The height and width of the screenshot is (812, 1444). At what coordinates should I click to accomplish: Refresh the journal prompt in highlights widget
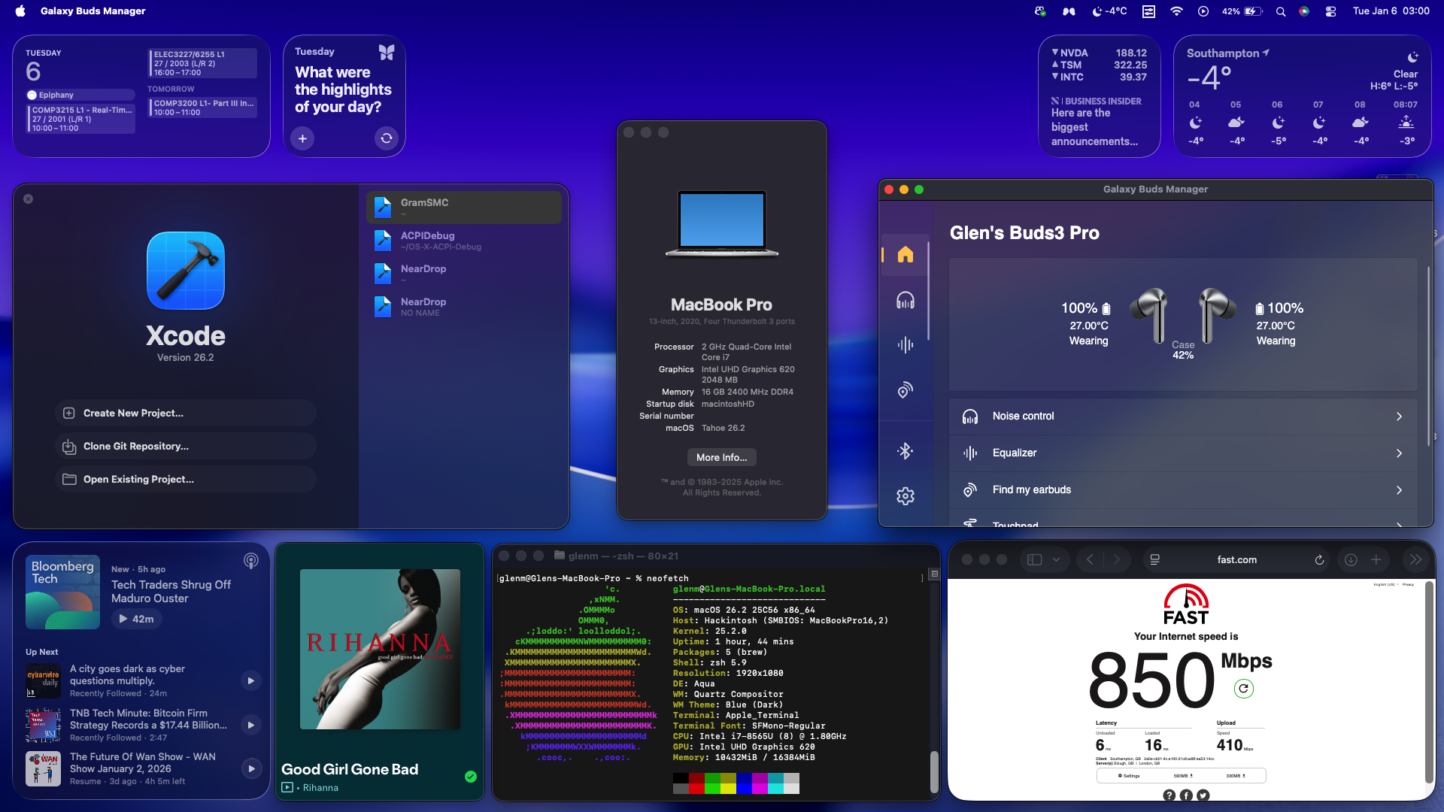tap(386, 138)
